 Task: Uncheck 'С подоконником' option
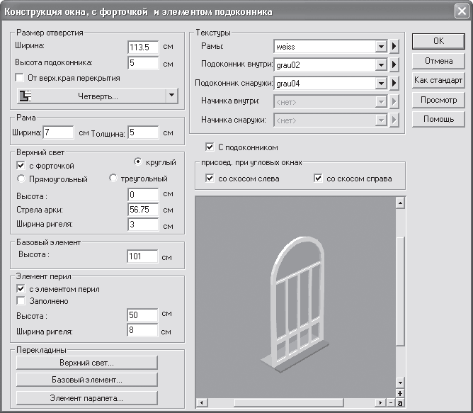210,147
